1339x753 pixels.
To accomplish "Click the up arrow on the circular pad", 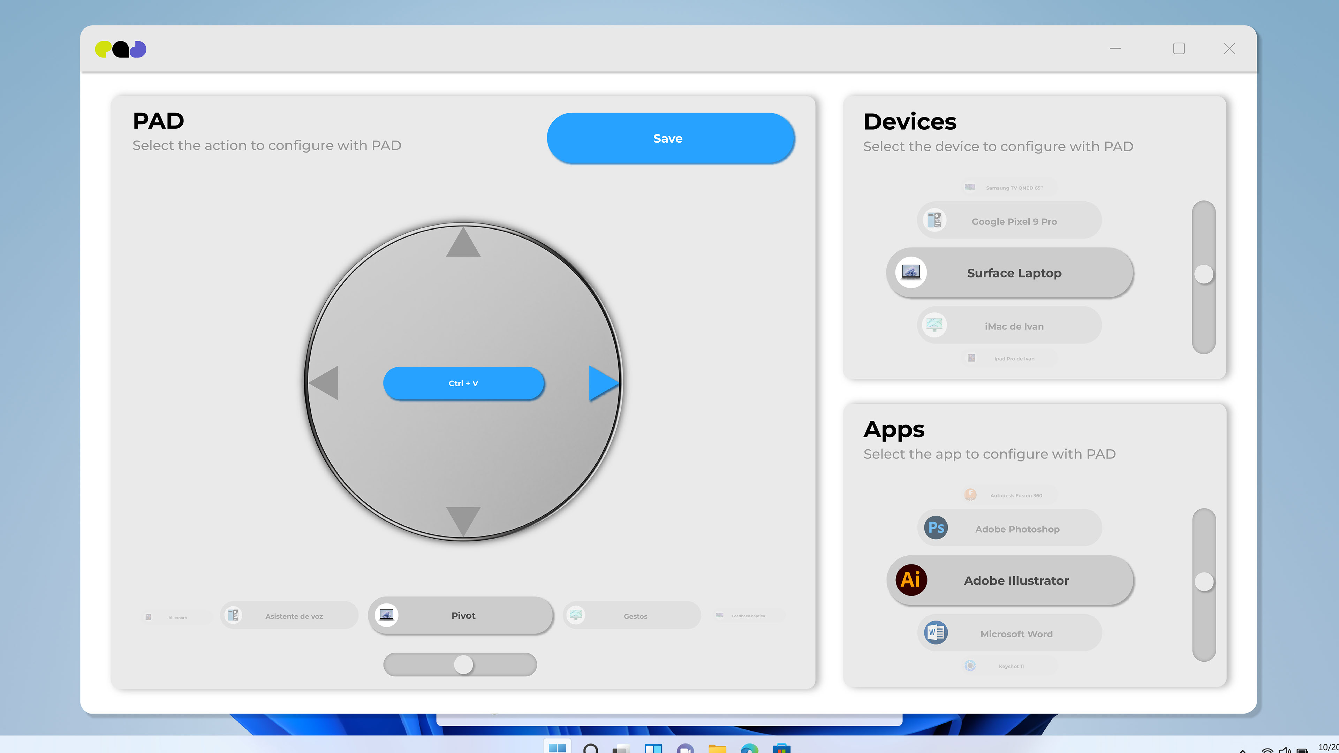I will click(463, 244).
